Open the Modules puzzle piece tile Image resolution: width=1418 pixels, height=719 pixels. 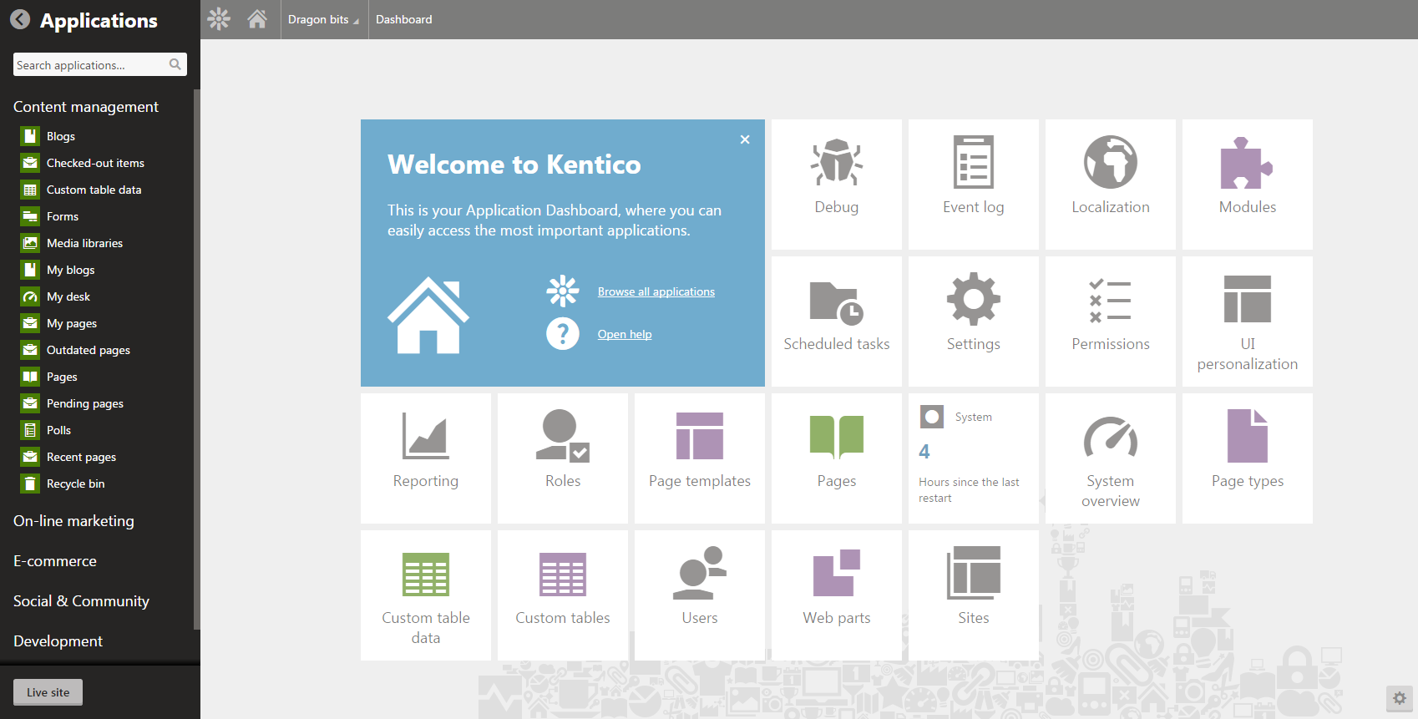1247,184
